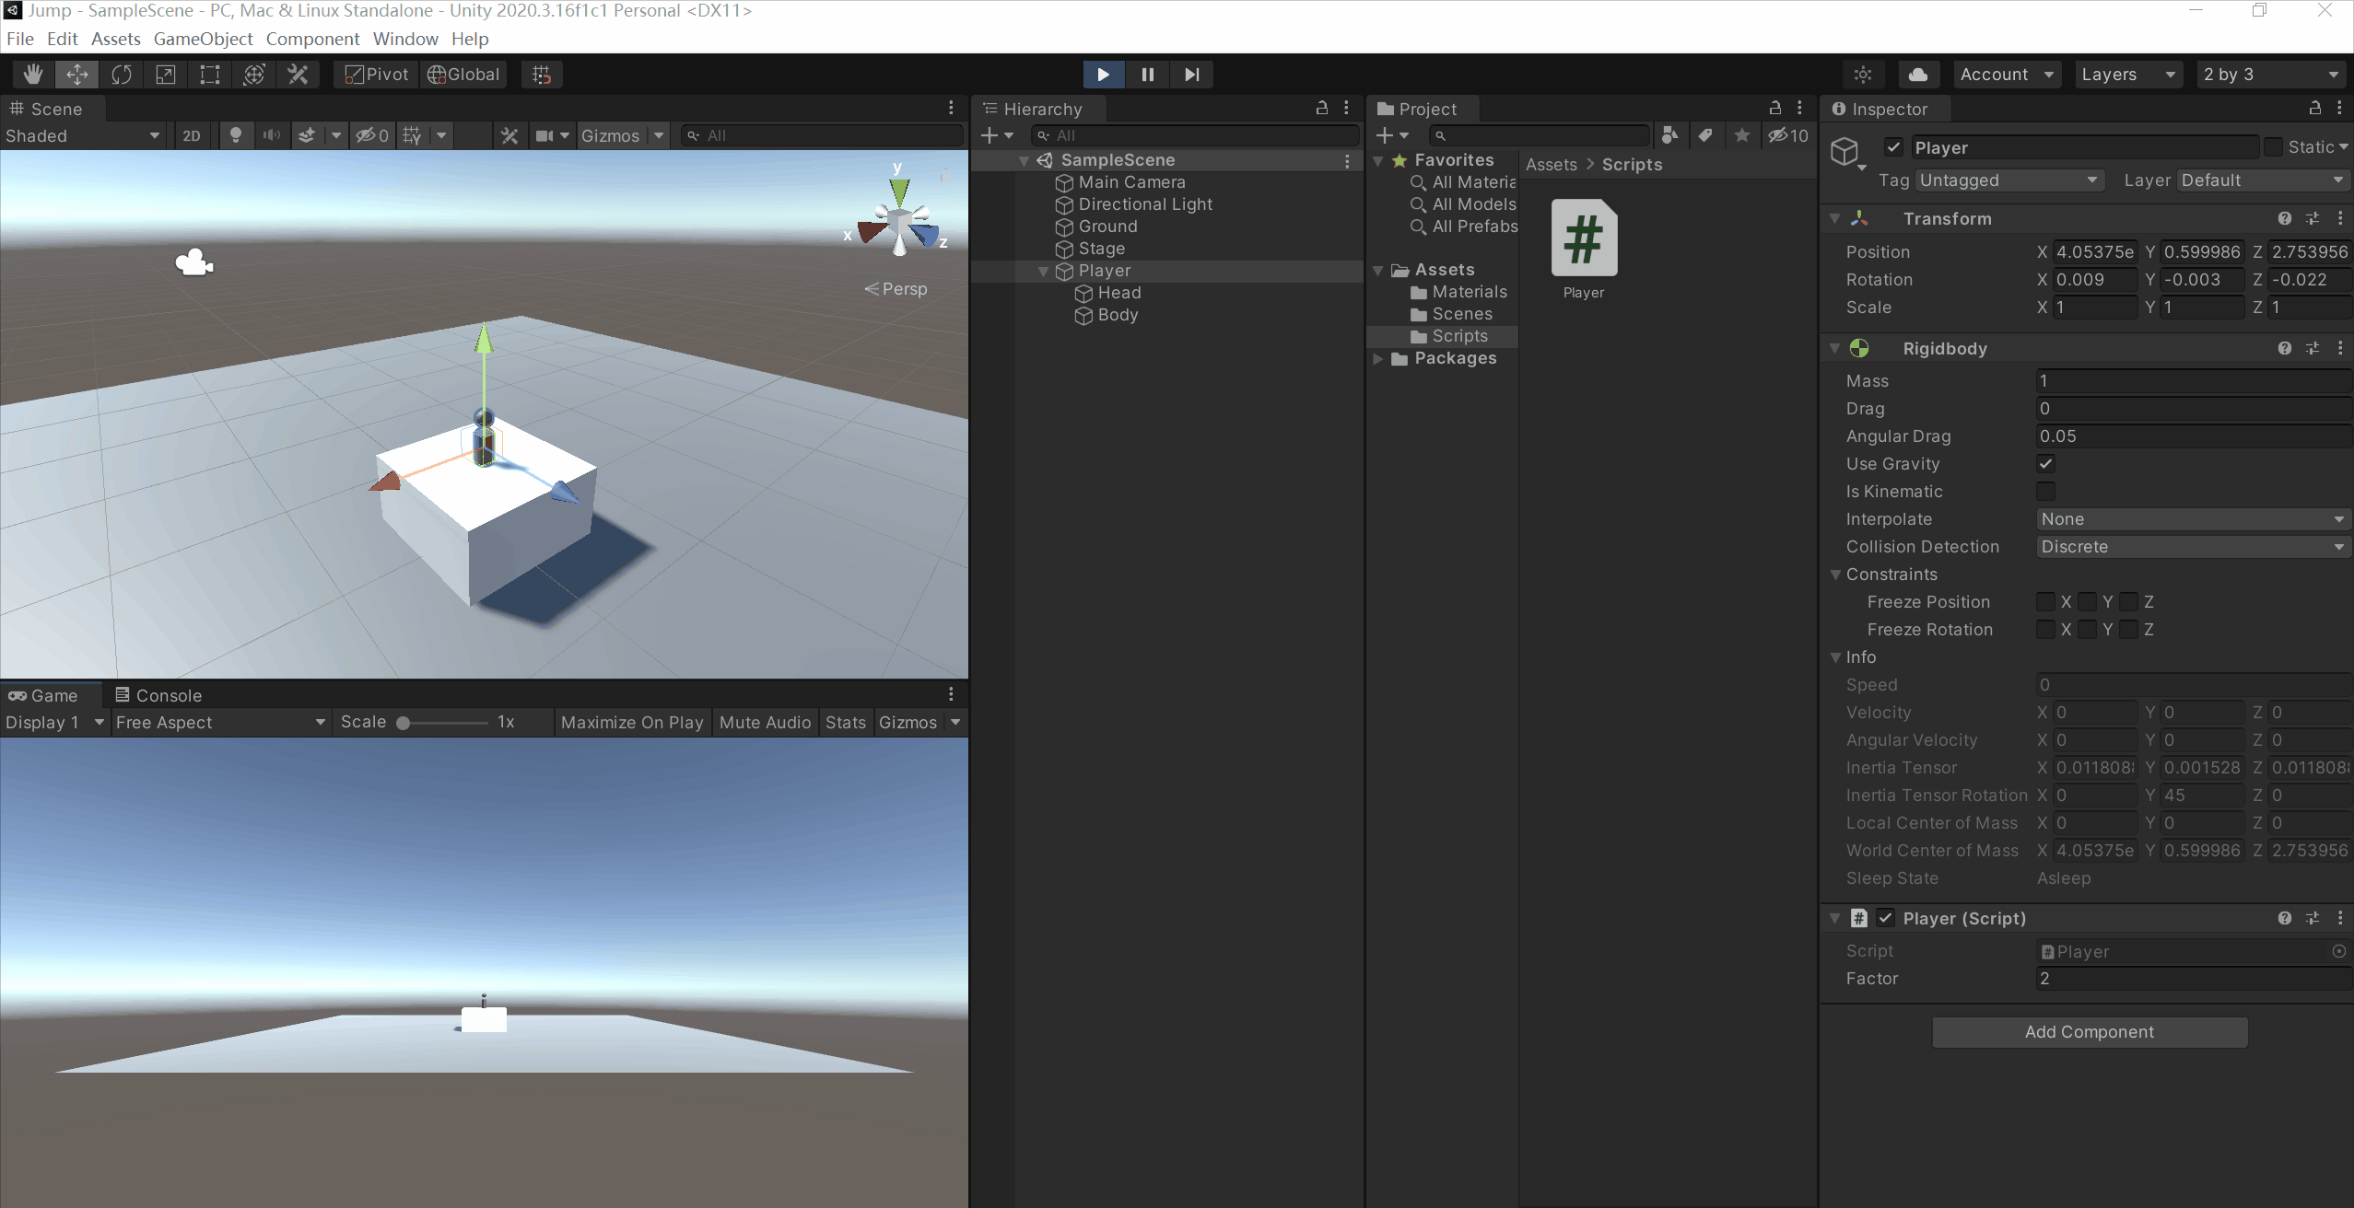This screenshot has width=2354, height=1208.
Task: Toggle 2D view mode in Scene
Action: click(191, 135)
